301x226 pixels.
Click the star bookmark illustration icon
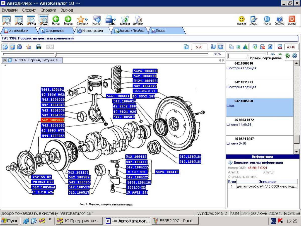click(29, 47)
